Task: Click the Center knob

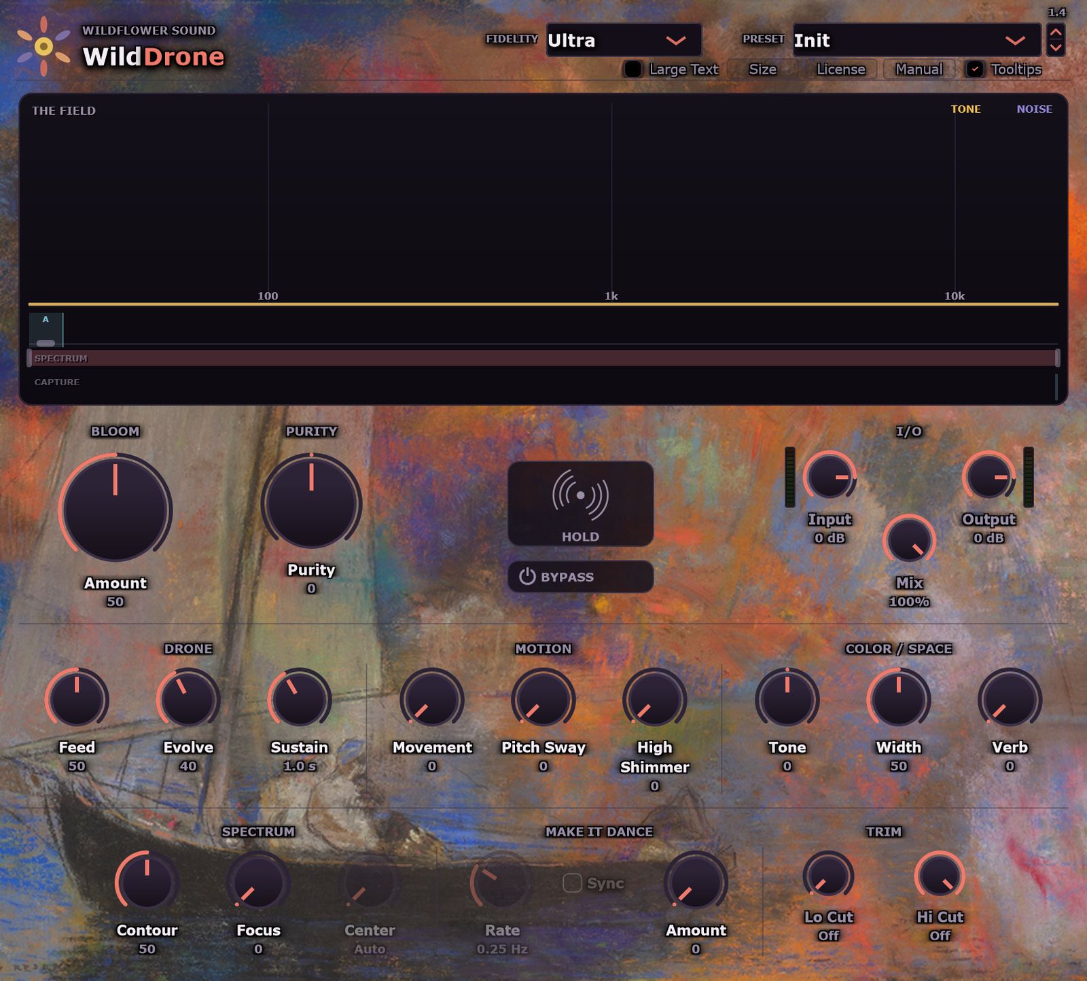Action: tap(370, 882)
